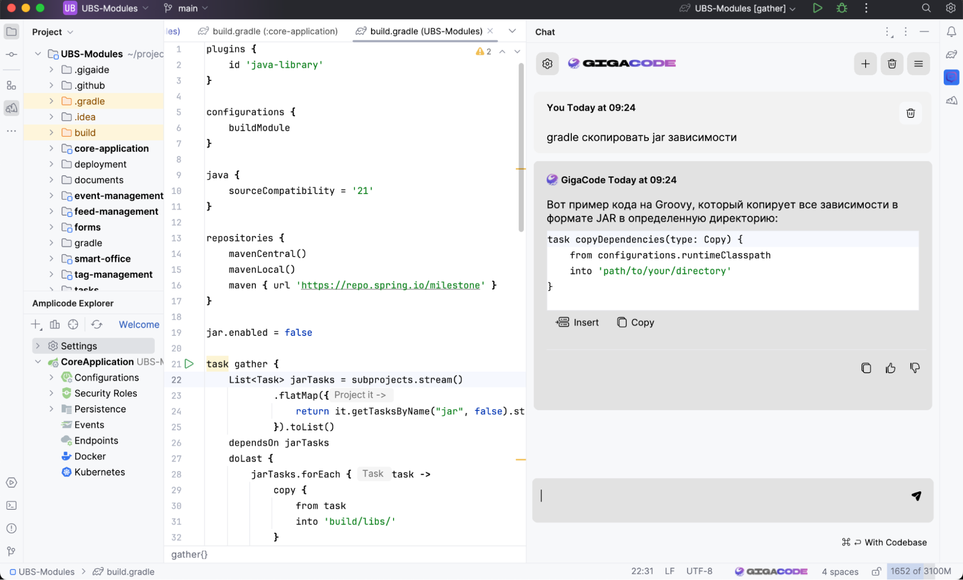963x580 pixels.
Task: Click the chat message input field
Action: point(719,495)
